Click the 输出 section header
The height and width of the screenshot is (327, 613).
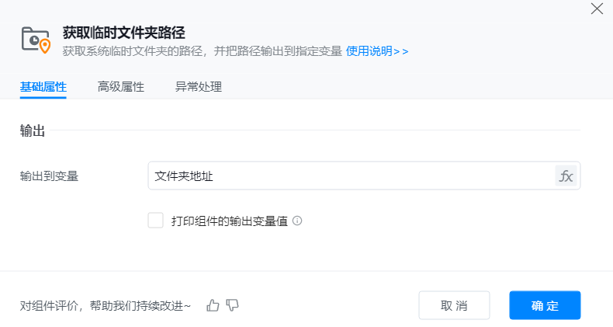[33, 130]
